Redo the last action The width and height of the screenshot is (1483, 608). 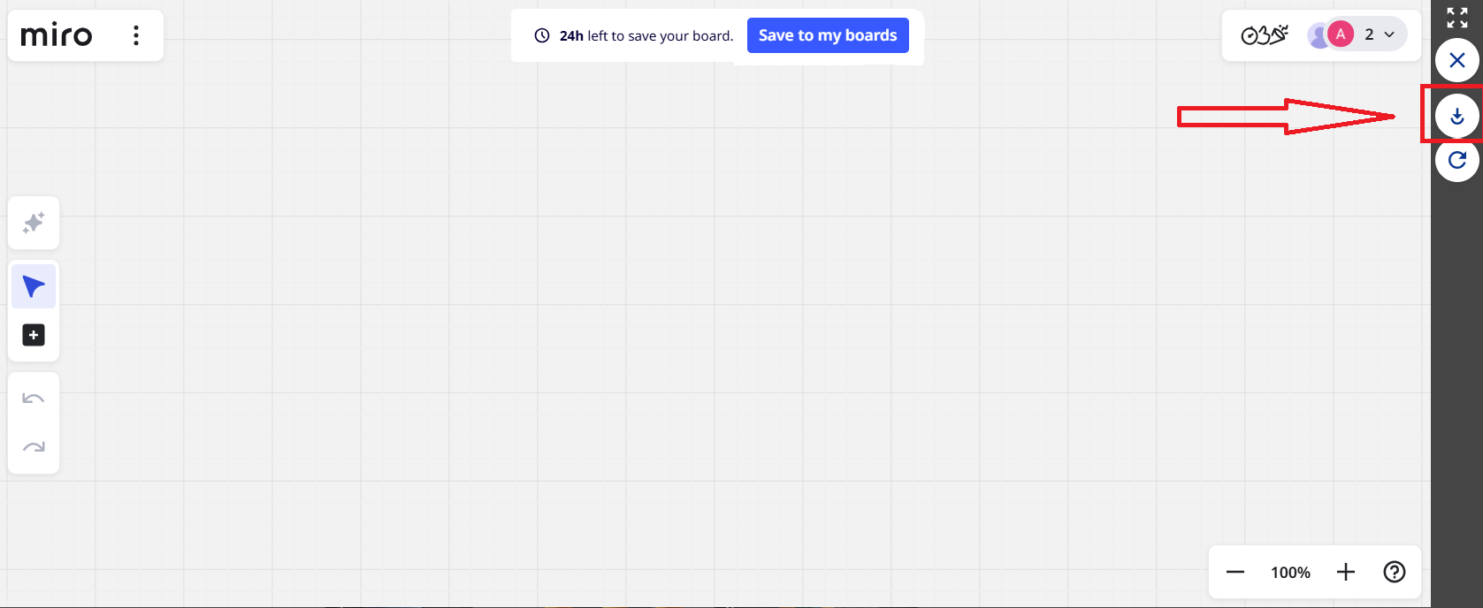click(x=33, y=447)
